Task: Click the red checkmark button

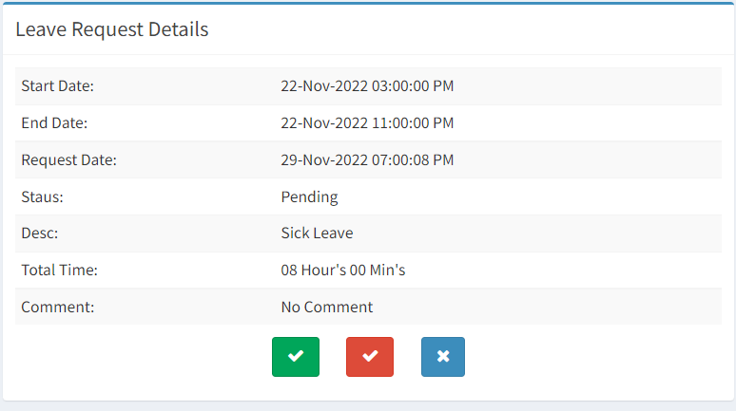Action: click(370, 357)
